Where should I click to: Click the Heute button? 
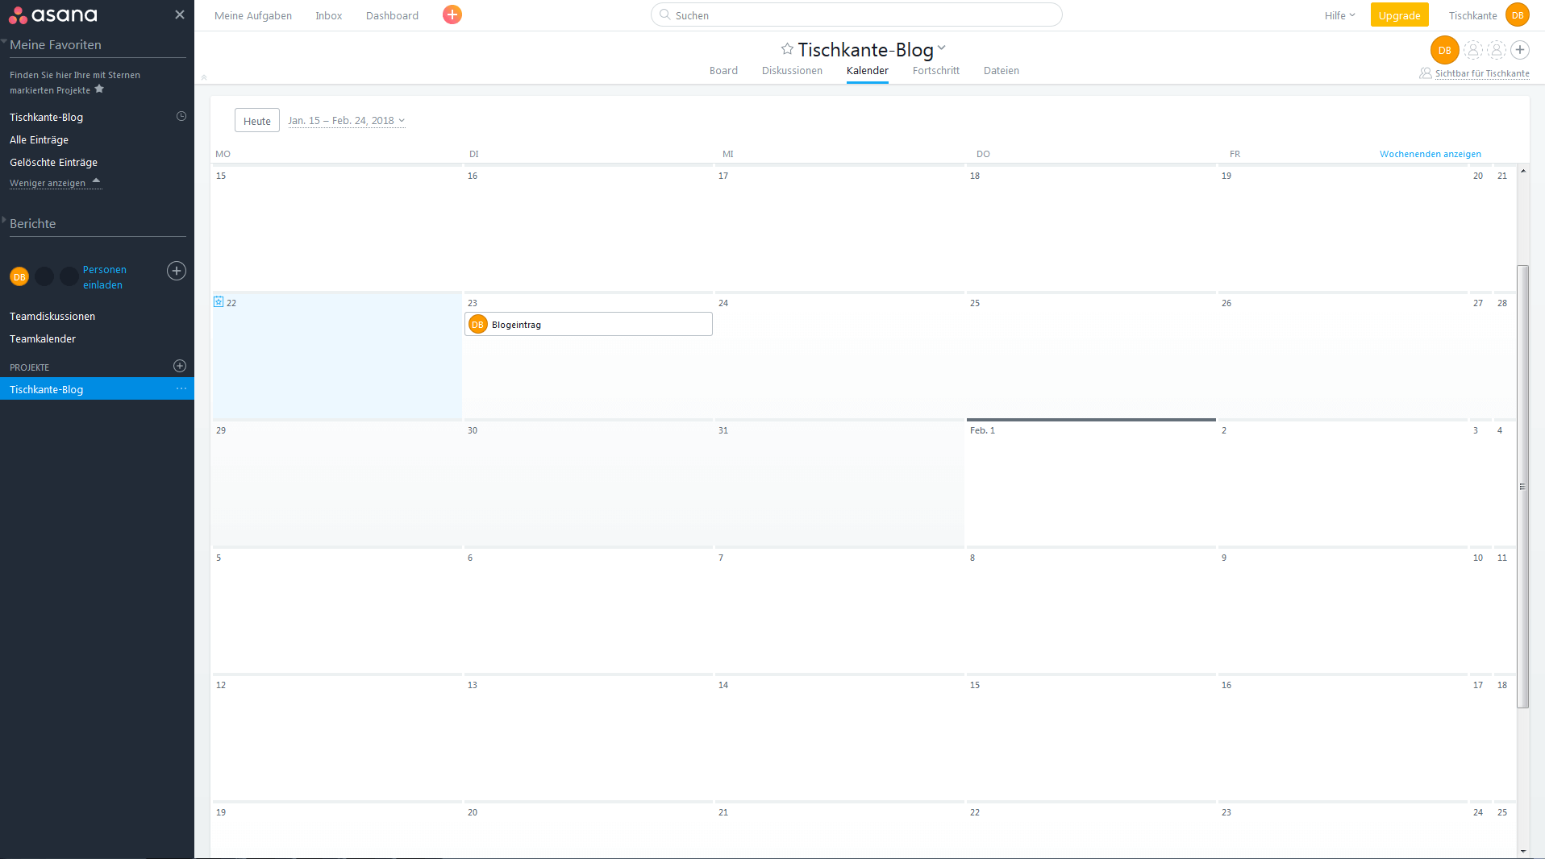257,120
